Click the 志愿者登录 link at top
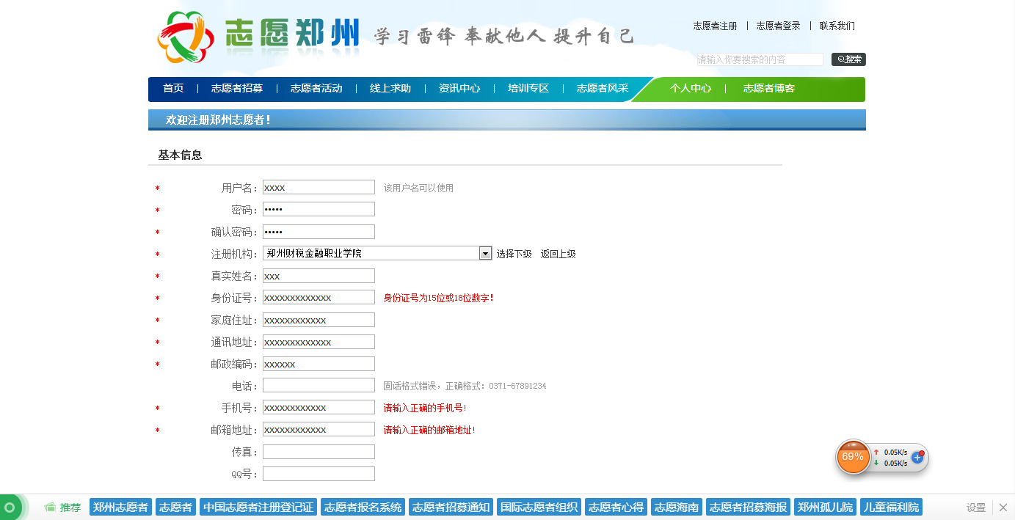1015x520 pixels. (778, 26)
